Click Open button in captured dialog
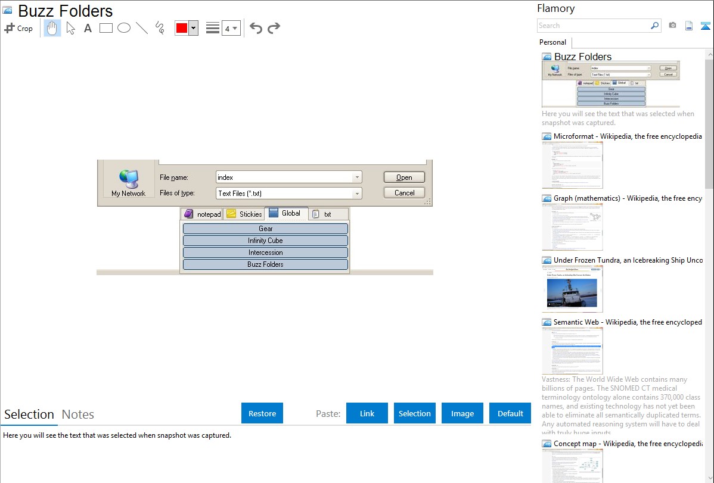Image resolution: width=714 pixels, height=483 pixels. (x=404, y=177)
